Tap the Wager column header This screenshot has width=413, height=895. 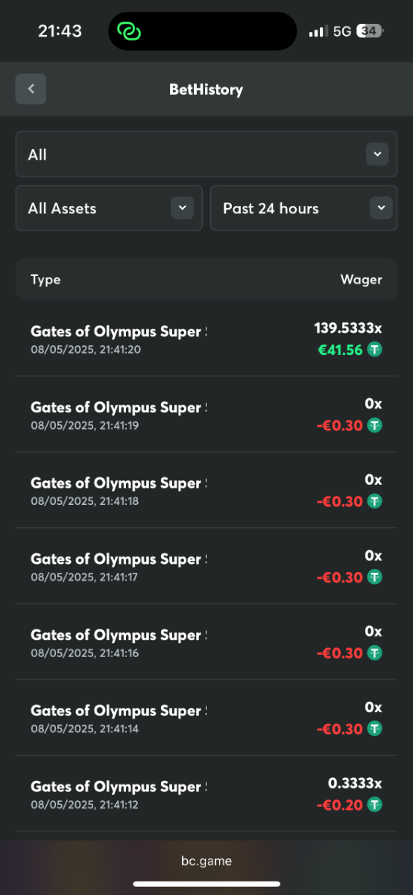tap(362, 280)
